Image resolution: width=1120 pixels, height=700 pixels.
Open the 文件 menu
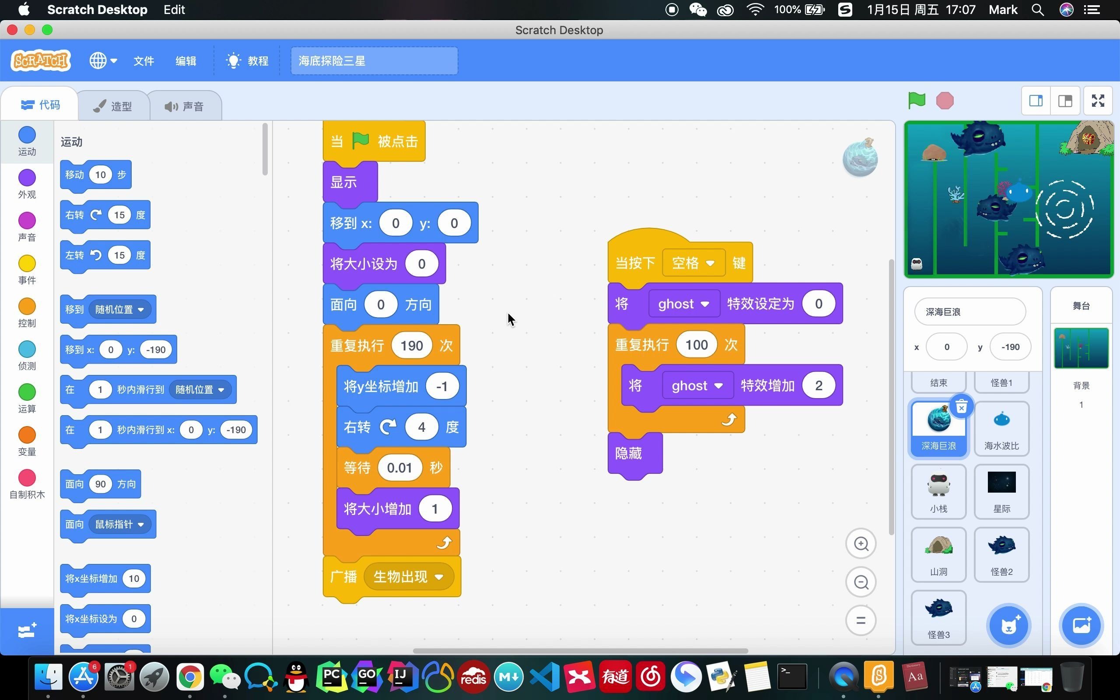click(143, 61)
